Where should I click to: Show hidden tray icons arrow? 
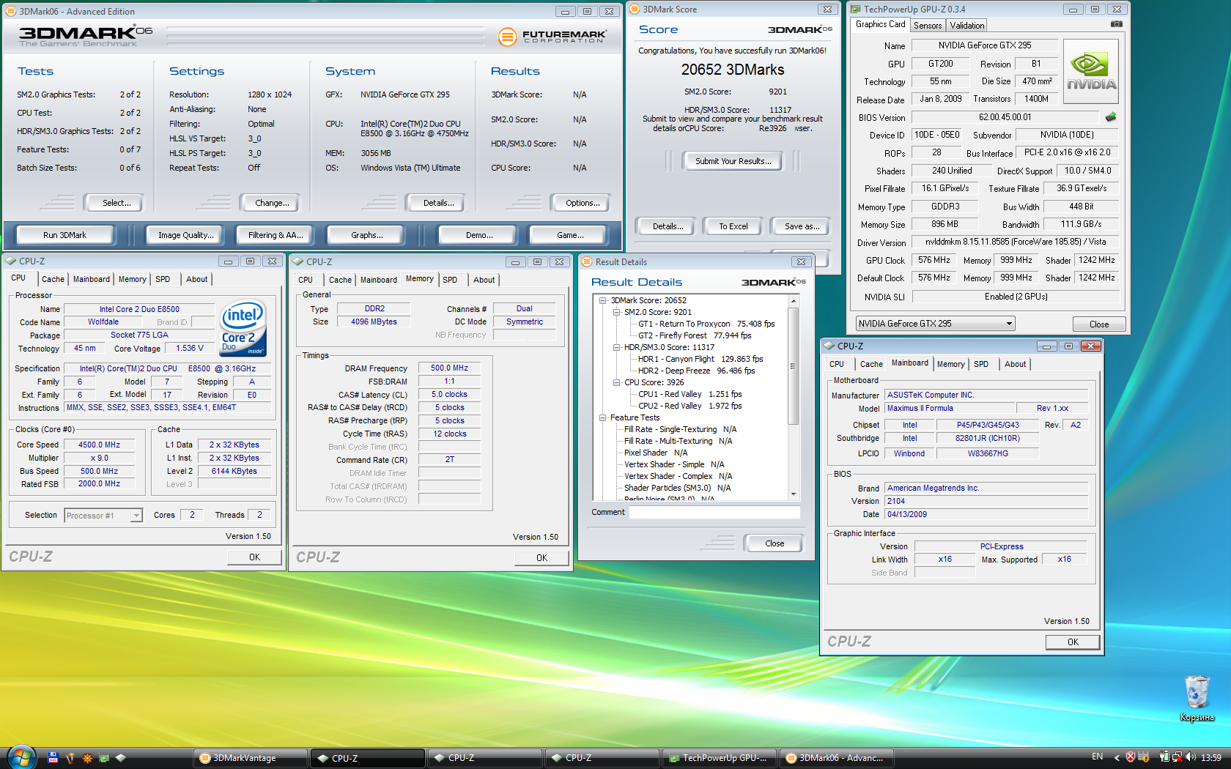[x=1117, y=757]
